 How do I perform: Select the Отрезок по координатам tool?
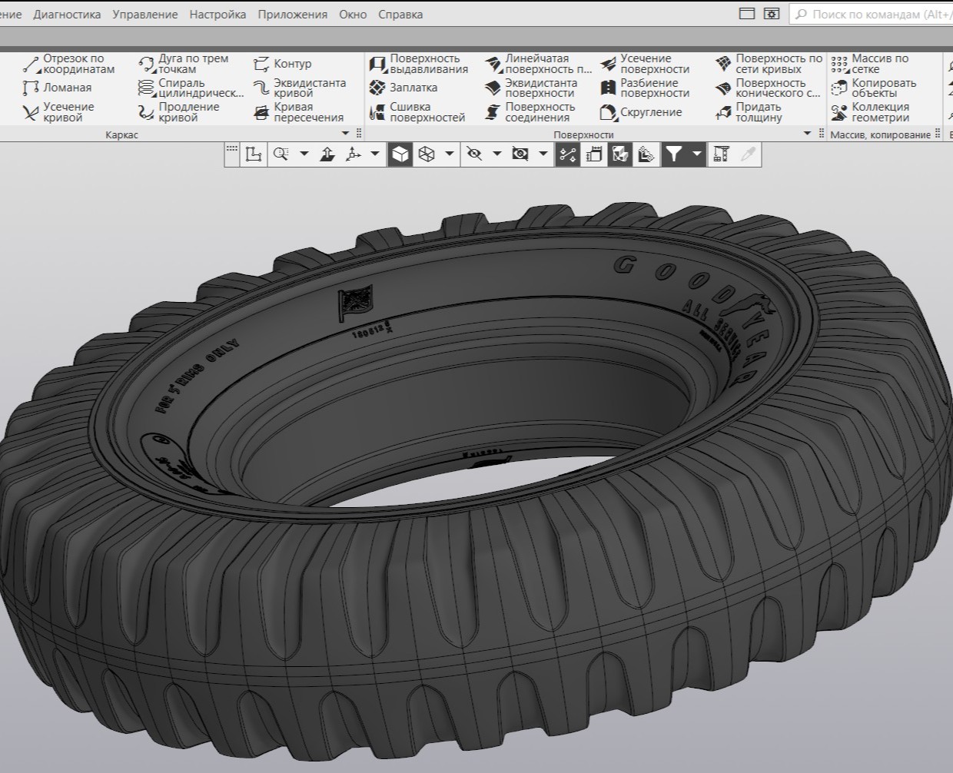(x=68, y=64)
